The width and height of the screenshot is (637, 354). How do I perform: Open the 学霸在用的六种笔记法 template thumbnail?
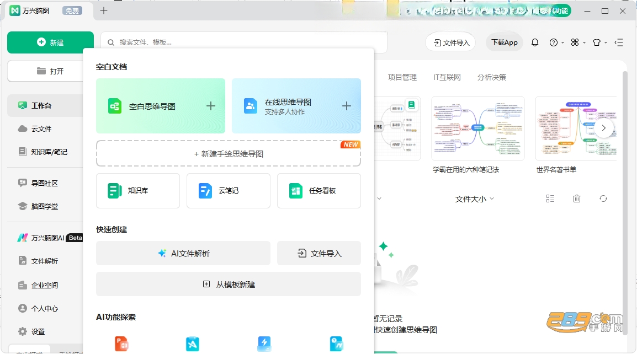point(478,128)
